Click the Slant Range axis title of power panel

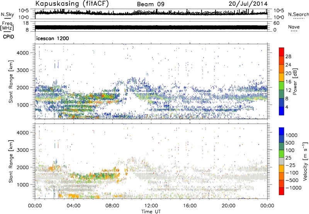[x=11, y=82]
